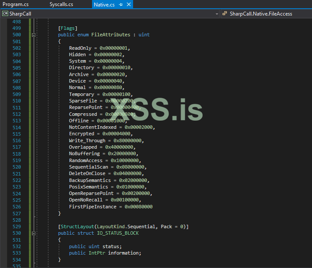The width and height of the screenshot is (312, 268).
Task: Click the IO_STATUS_BLOCK struct name
Action: pos(118,233)
